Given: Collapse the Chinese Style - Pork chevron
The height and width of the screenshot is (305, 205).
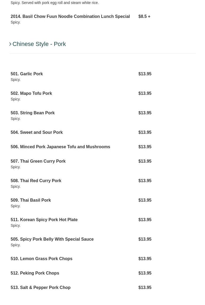Looking at the screenshot, I should pos(10,44).
